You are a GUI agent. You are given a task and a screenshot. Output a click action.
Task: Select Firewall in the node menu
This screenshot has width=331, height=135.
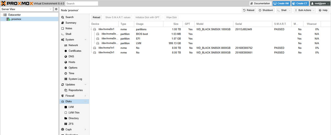pos(74,96)
